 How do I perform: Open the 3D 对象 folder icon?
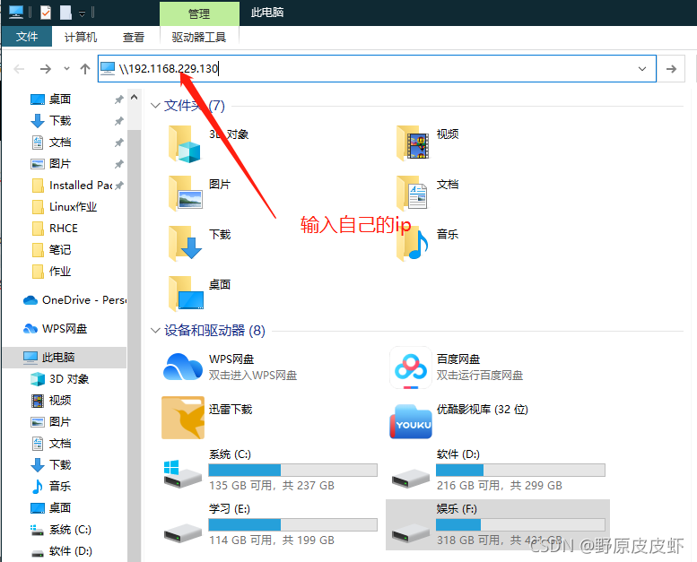pyautogui.click(x=185, y=143)
